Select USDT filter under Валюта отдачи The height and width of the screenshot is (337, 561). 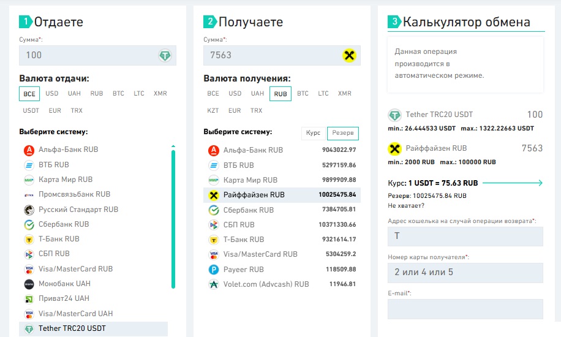click(x=31, y=111)
